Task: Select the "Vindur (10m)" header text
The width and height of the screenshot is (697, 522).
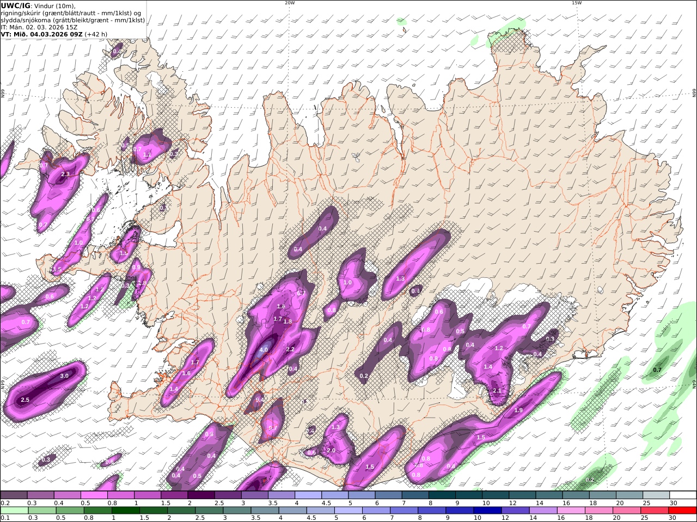Action: click(56, 6)
